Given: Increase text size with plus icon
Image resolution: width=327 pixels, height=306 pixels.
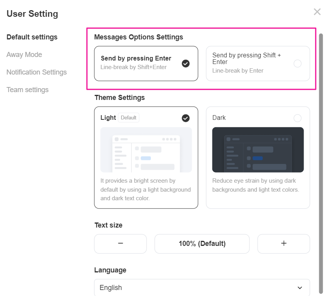Looking at the screenshot, I should click(284, 244).
